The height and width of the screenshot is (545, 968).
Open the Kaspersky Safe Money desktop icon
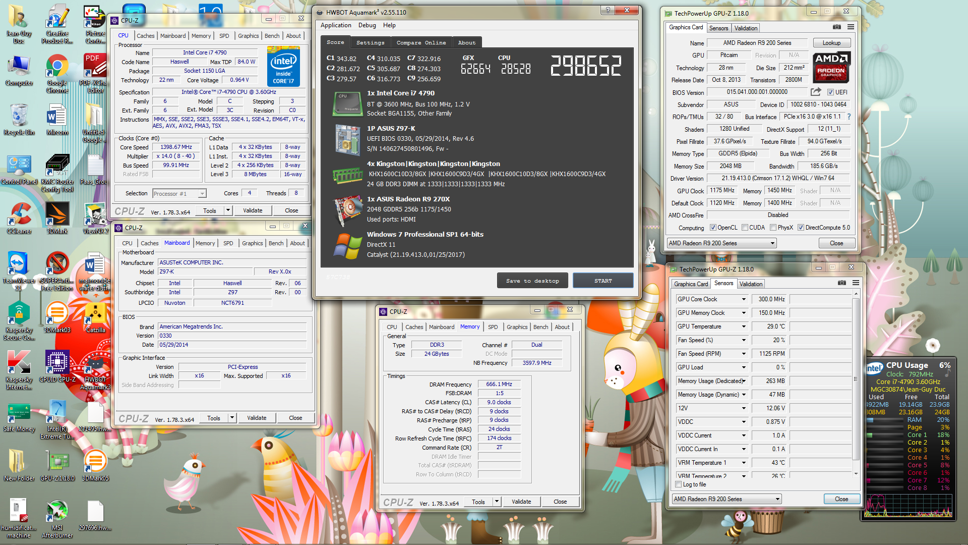(x=19, y=418)
